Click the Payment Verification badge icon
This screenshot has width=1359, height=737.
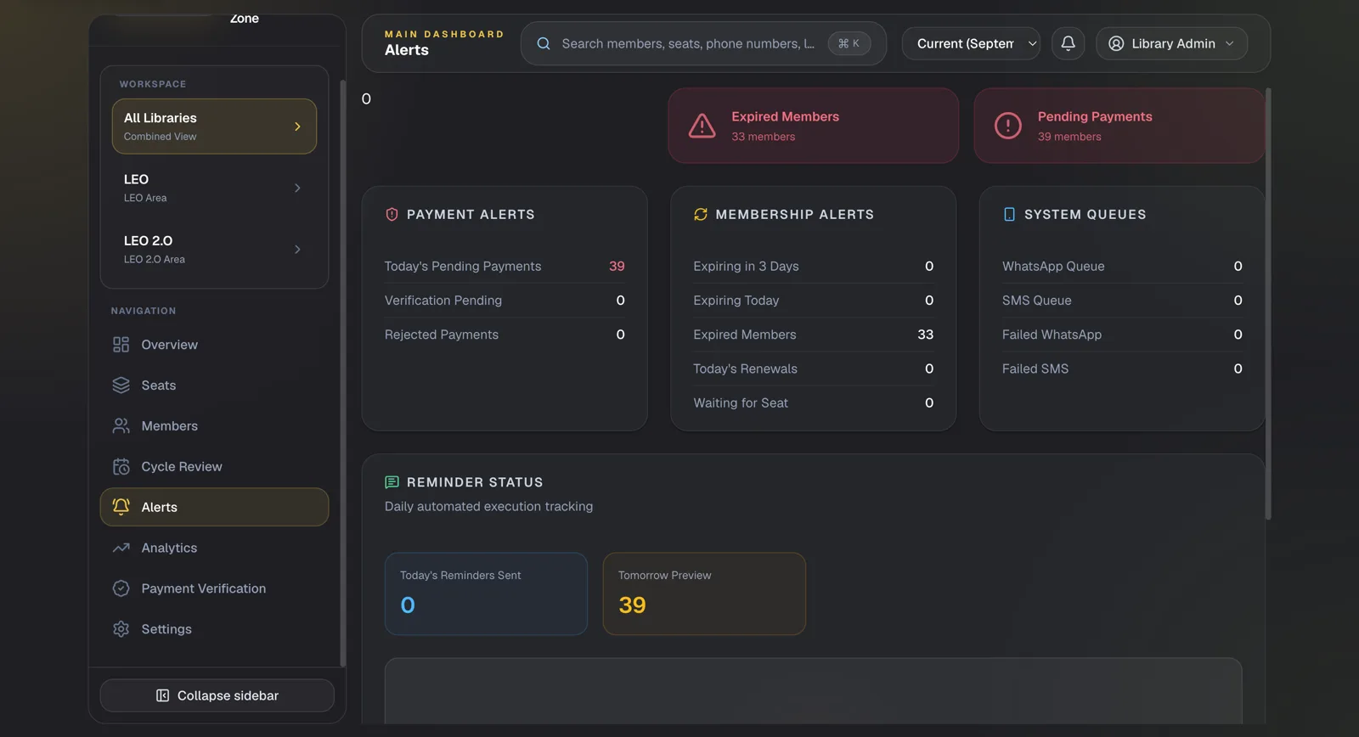121,588
